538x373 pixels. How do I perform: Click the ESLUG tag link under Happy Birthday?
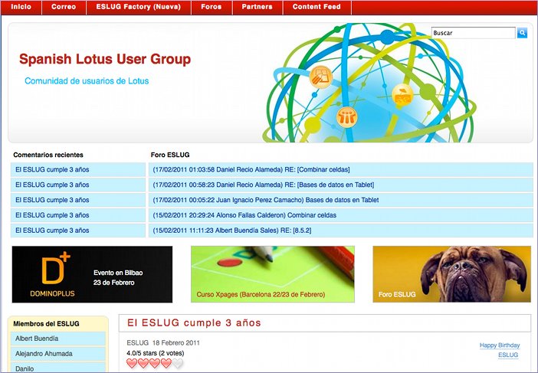click(508, 355)
